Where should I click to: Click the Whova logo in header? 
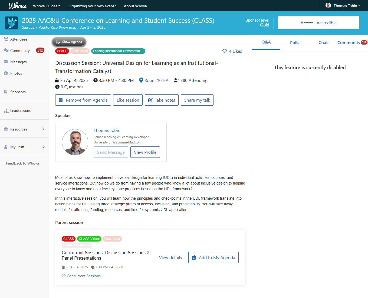18,6
